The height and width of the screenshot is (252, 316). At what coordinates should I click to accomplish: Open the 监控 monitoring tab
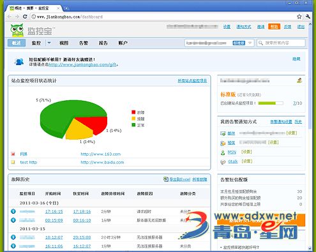tap(36, 43)
